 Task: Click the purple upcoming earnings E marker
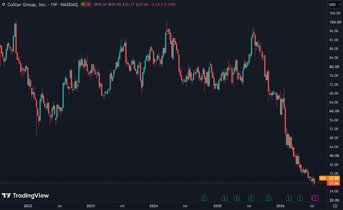[315, 198]
